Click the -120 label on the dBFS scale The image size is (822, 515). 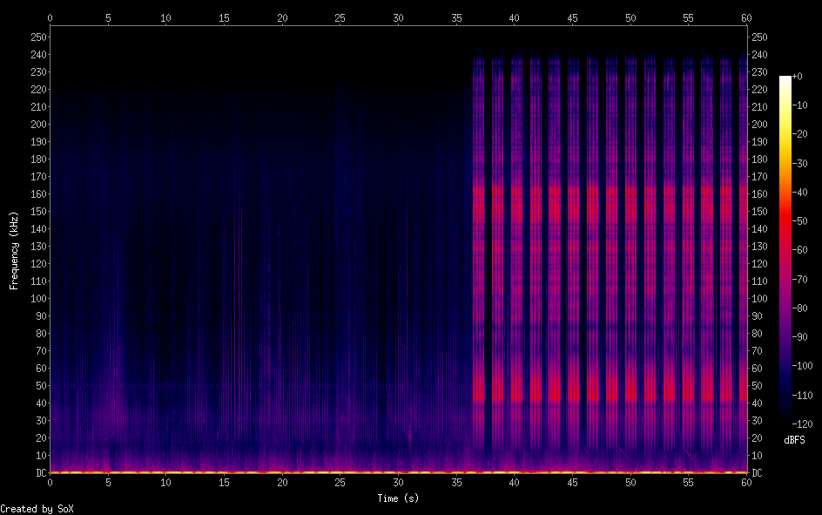click(x=793, y=424)
